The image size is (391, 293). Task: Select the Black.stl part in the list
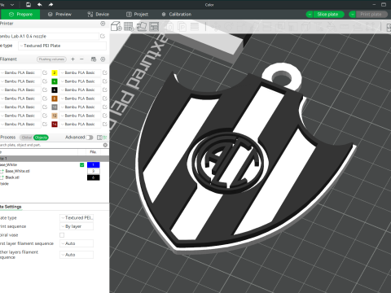coord(12,177)
